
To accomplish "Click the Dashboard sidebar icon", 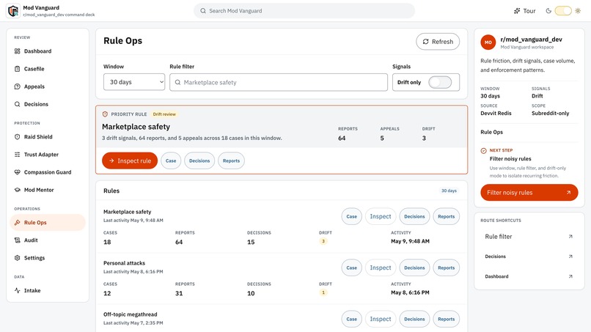I will tap(18, 51).
